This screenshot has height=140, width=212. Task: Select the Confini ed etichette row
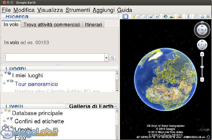tap(39, 121)
